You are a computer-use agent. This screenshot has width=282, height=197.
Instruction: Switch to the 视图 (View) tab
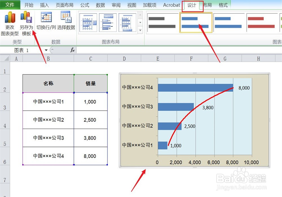132,5
